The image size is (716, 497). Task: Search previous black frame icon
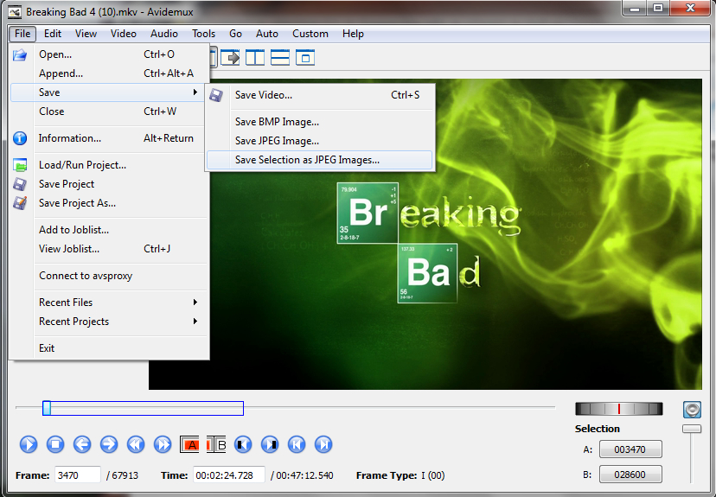coord(243,444)
